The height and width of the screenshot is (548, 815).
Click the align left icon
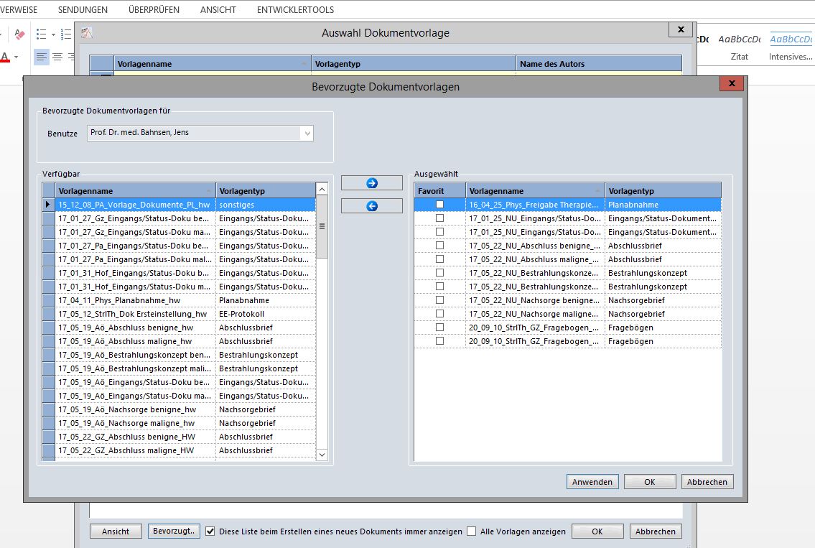click(x=41, y=57)
